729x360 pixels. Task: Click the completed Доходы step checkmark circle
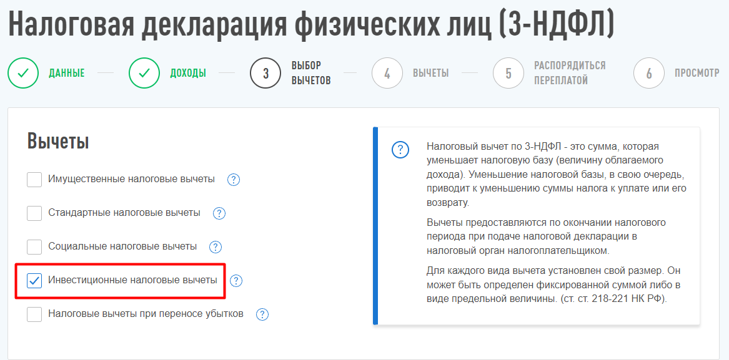click(144, 73)
